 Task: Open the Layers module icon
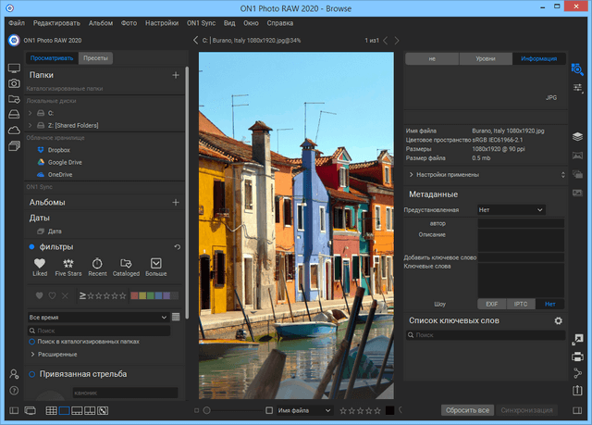click(x=577, y=136)
